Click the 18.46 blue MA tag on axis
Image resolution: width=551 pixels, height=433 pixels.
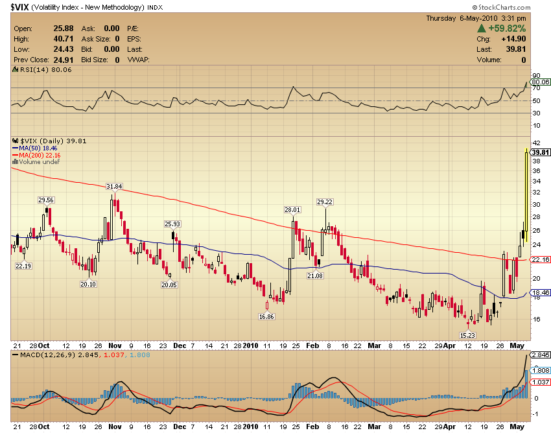point(540,292)
